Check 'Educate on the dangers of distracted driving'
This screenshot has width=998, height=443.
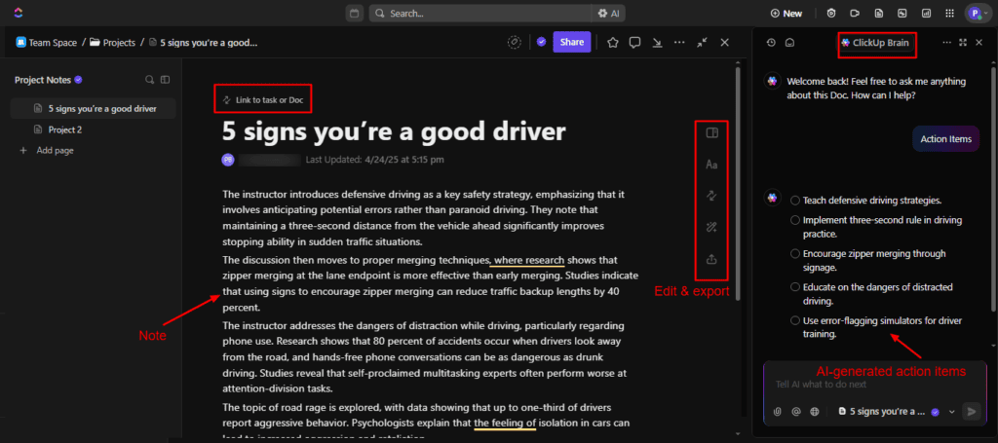795,286
